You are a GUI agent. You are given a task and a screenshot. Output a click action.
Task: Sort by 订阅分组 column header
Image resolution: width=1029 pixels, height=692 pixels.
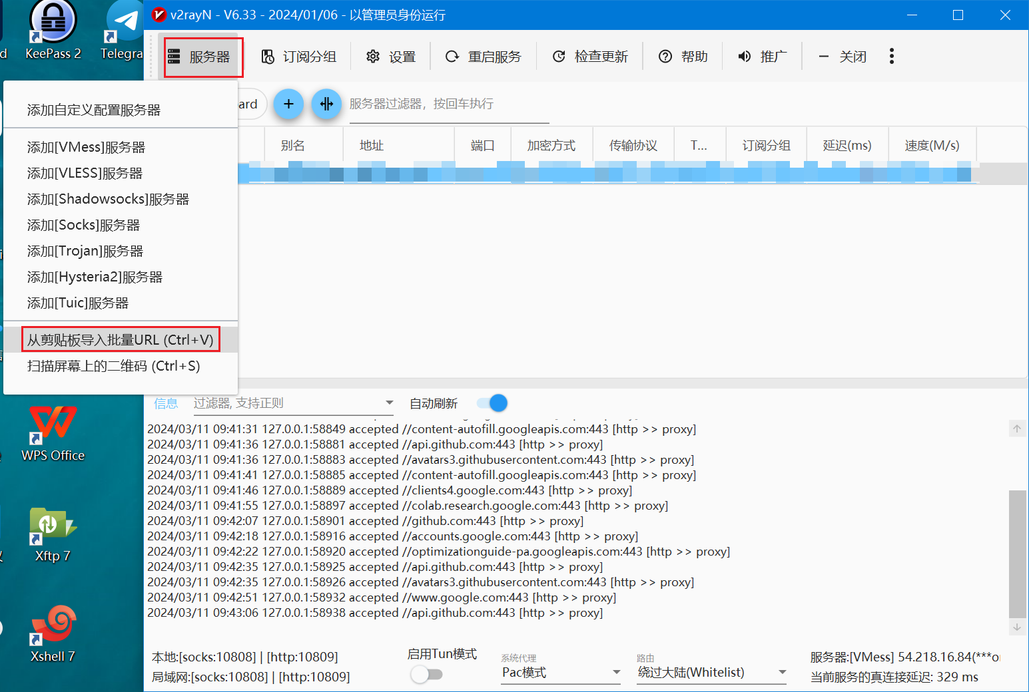click(767, 145)
